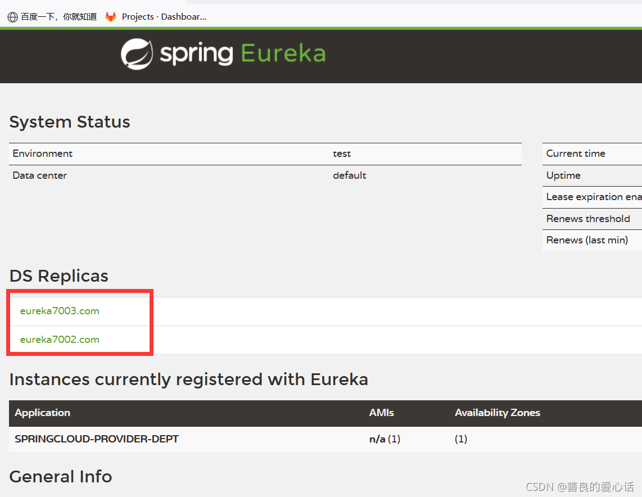The image size is (642, 497).
Task: Open the GitLab fox bookmark icon
Action: coord(111,17)
